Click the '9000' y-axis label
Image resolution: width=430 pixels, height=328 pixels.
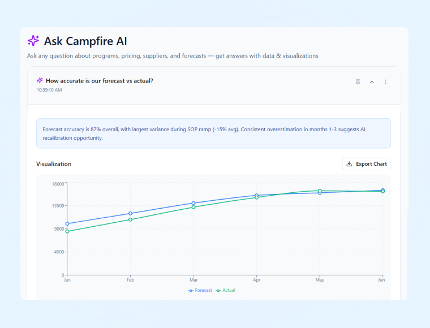tap(59, 229)
